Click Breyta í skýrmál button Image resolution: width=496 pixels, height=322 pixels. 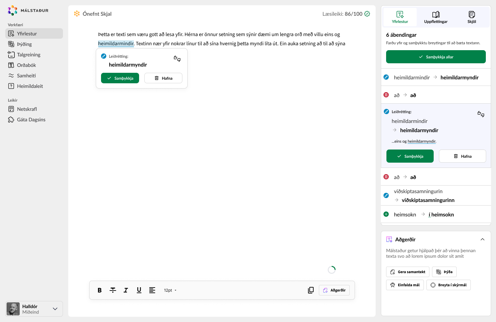pos(449,285)
